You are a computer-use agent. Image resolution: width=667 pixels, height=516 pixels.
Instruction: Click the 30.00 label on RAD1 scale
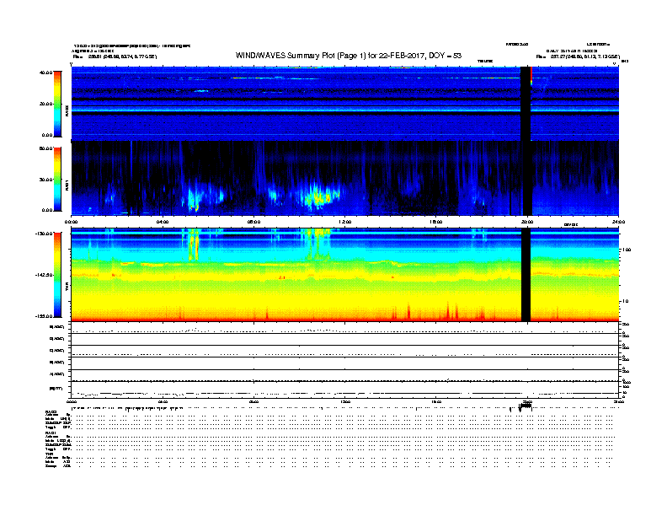click(45, 180)
